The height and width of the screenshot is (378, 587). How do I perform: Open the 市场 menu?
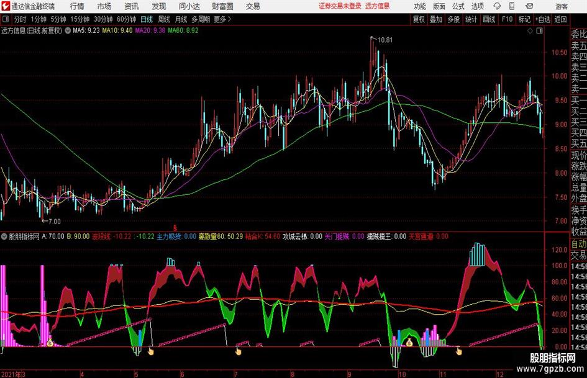[104, 6]
